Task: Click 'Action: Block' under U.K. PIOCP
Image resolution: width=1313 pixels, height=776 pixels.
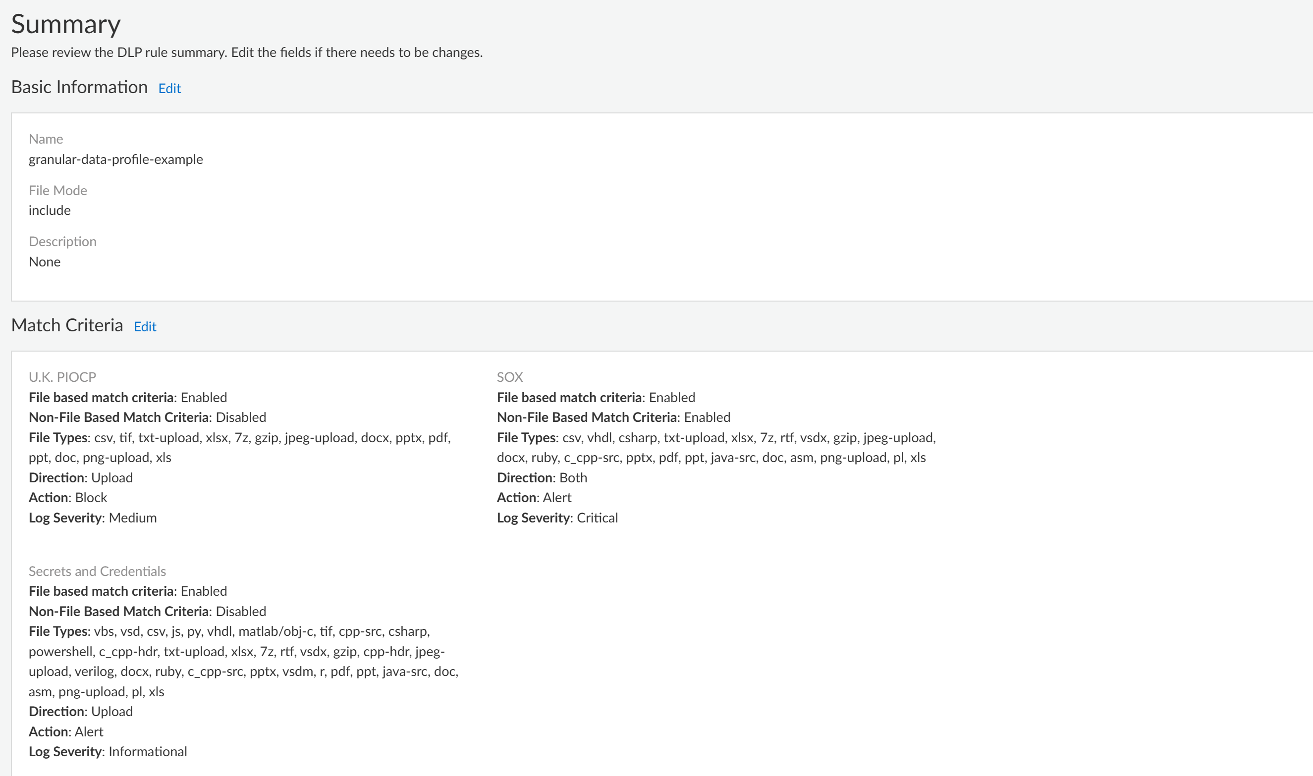Action: (x=68, y=497)
